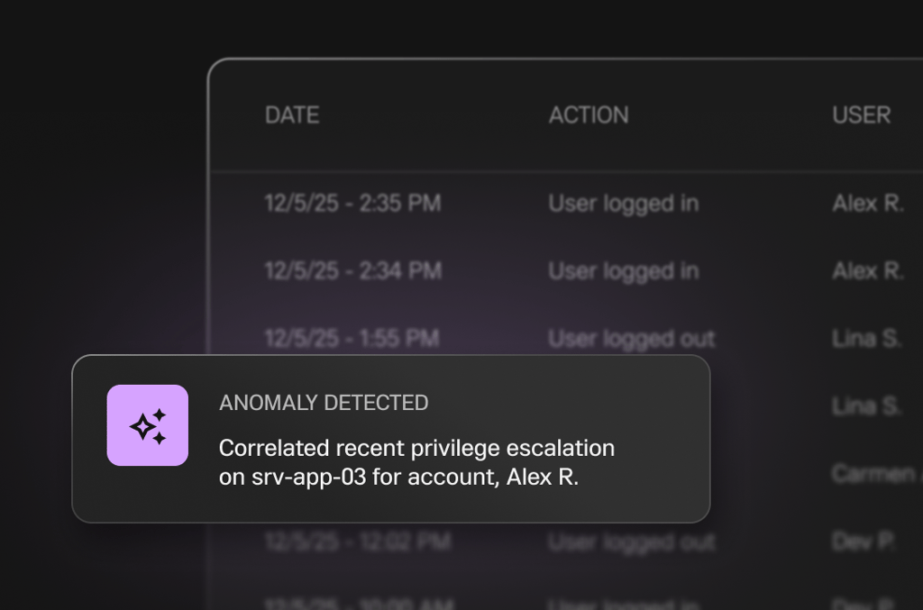This screenshot has width=923, height=610.
Task: Click user Lina S. at 1:55 PM
Action: (x=866, y=339)
